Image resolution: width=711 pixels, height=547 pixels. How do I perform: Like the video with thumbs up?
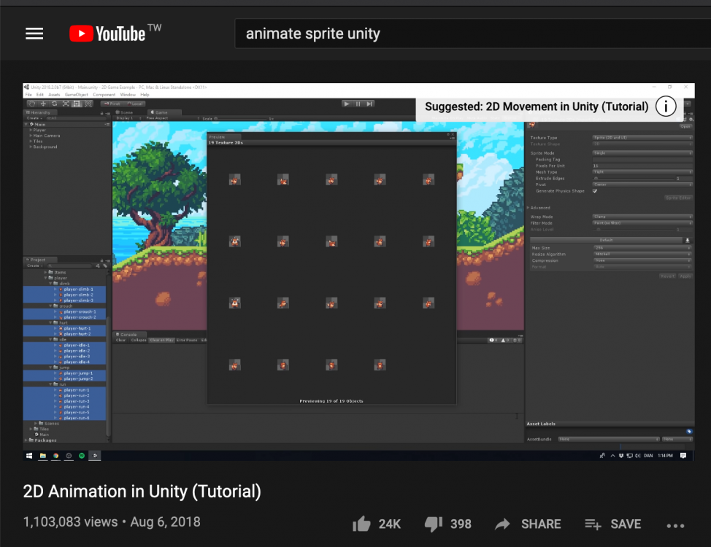click(361, 524)
